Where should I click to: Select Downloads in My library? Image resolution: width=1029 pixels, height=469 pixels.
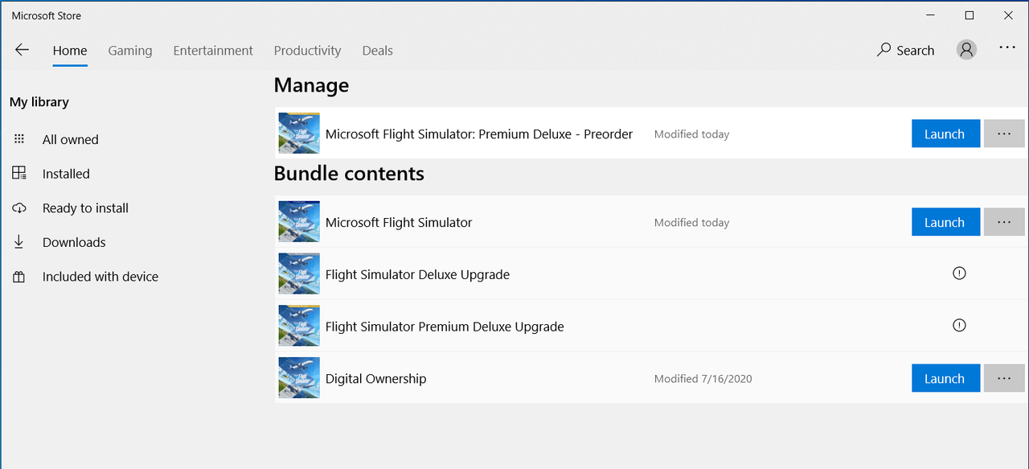coord(74,242)
